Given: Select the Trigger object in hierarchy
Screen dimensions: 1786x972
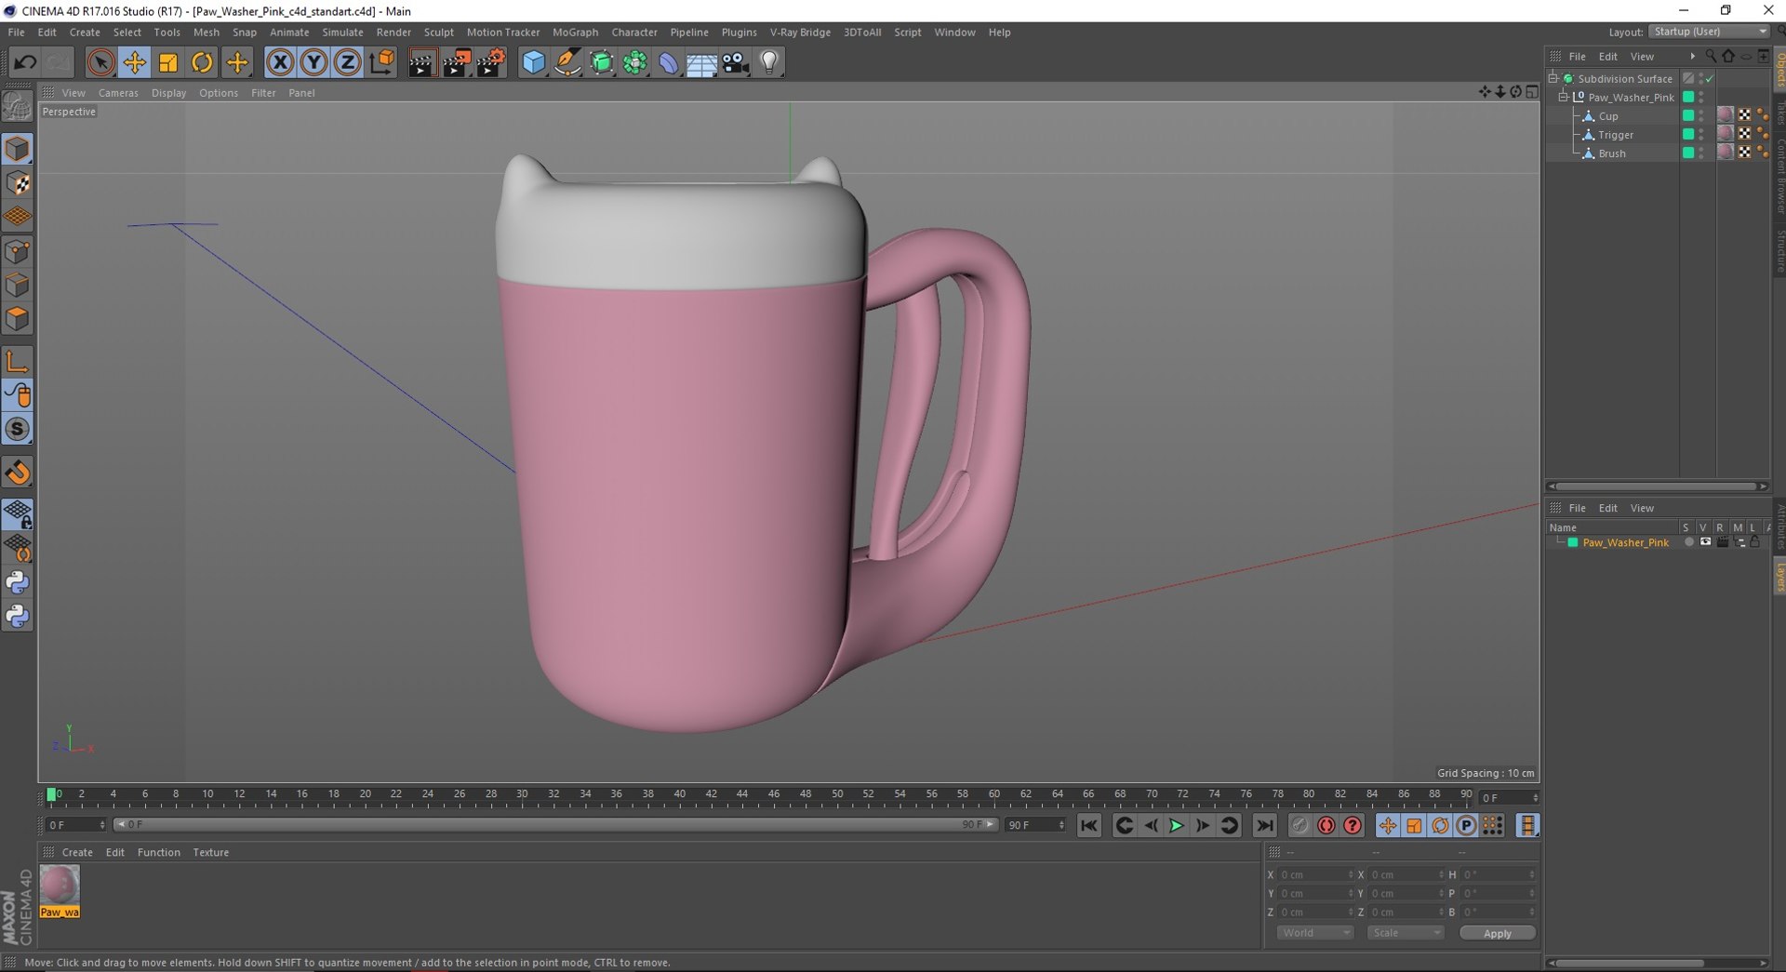Looking at the screenshot, I should tap(1616, 135).
